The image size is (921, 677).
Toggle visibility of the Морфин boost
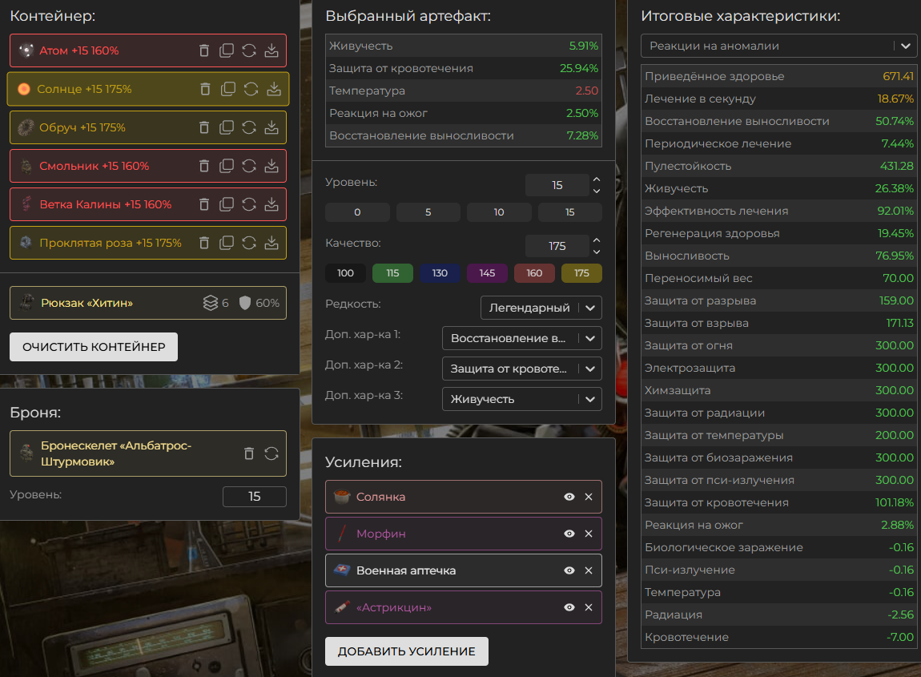pyautogui.click(x=569, y=534)
